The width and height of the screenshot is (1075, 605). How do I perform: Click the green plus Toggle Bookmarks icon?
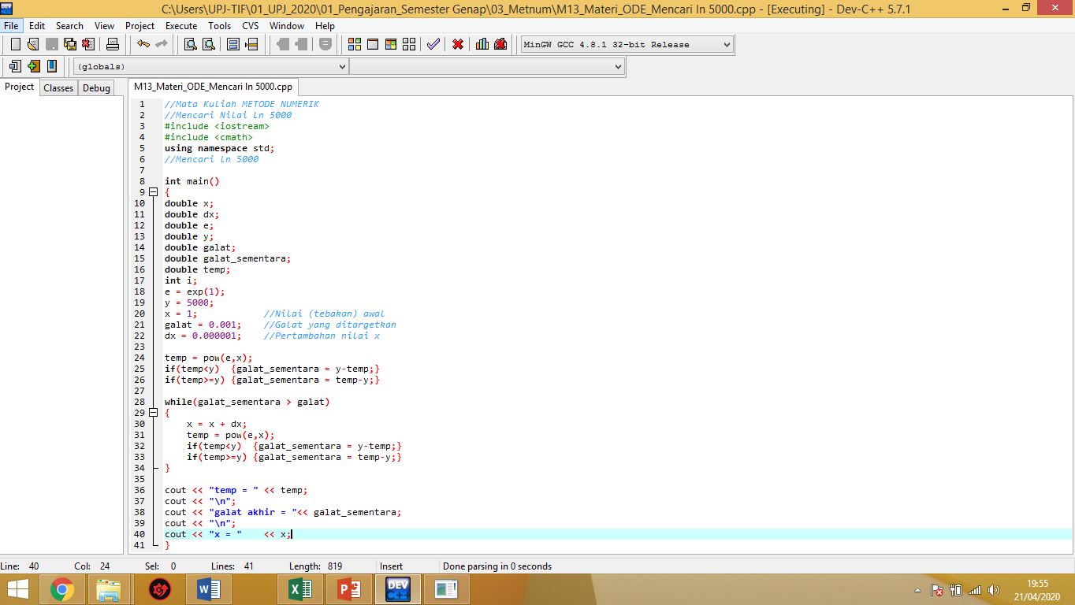point(33,66)
